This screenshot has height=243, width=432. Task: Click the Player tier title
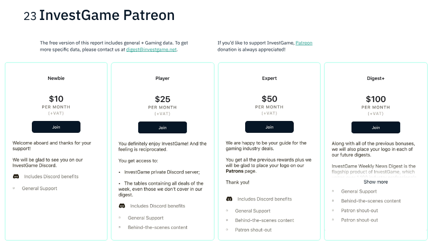[163, 78]
